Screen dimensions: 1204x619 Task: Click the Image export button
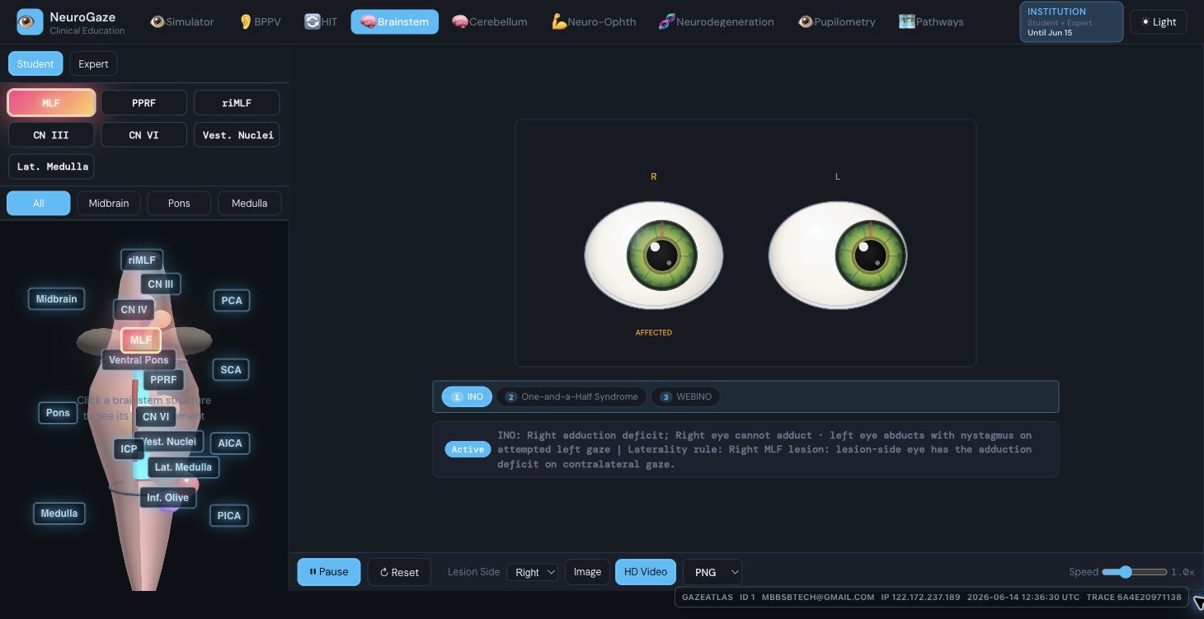[x=587, y=572]
